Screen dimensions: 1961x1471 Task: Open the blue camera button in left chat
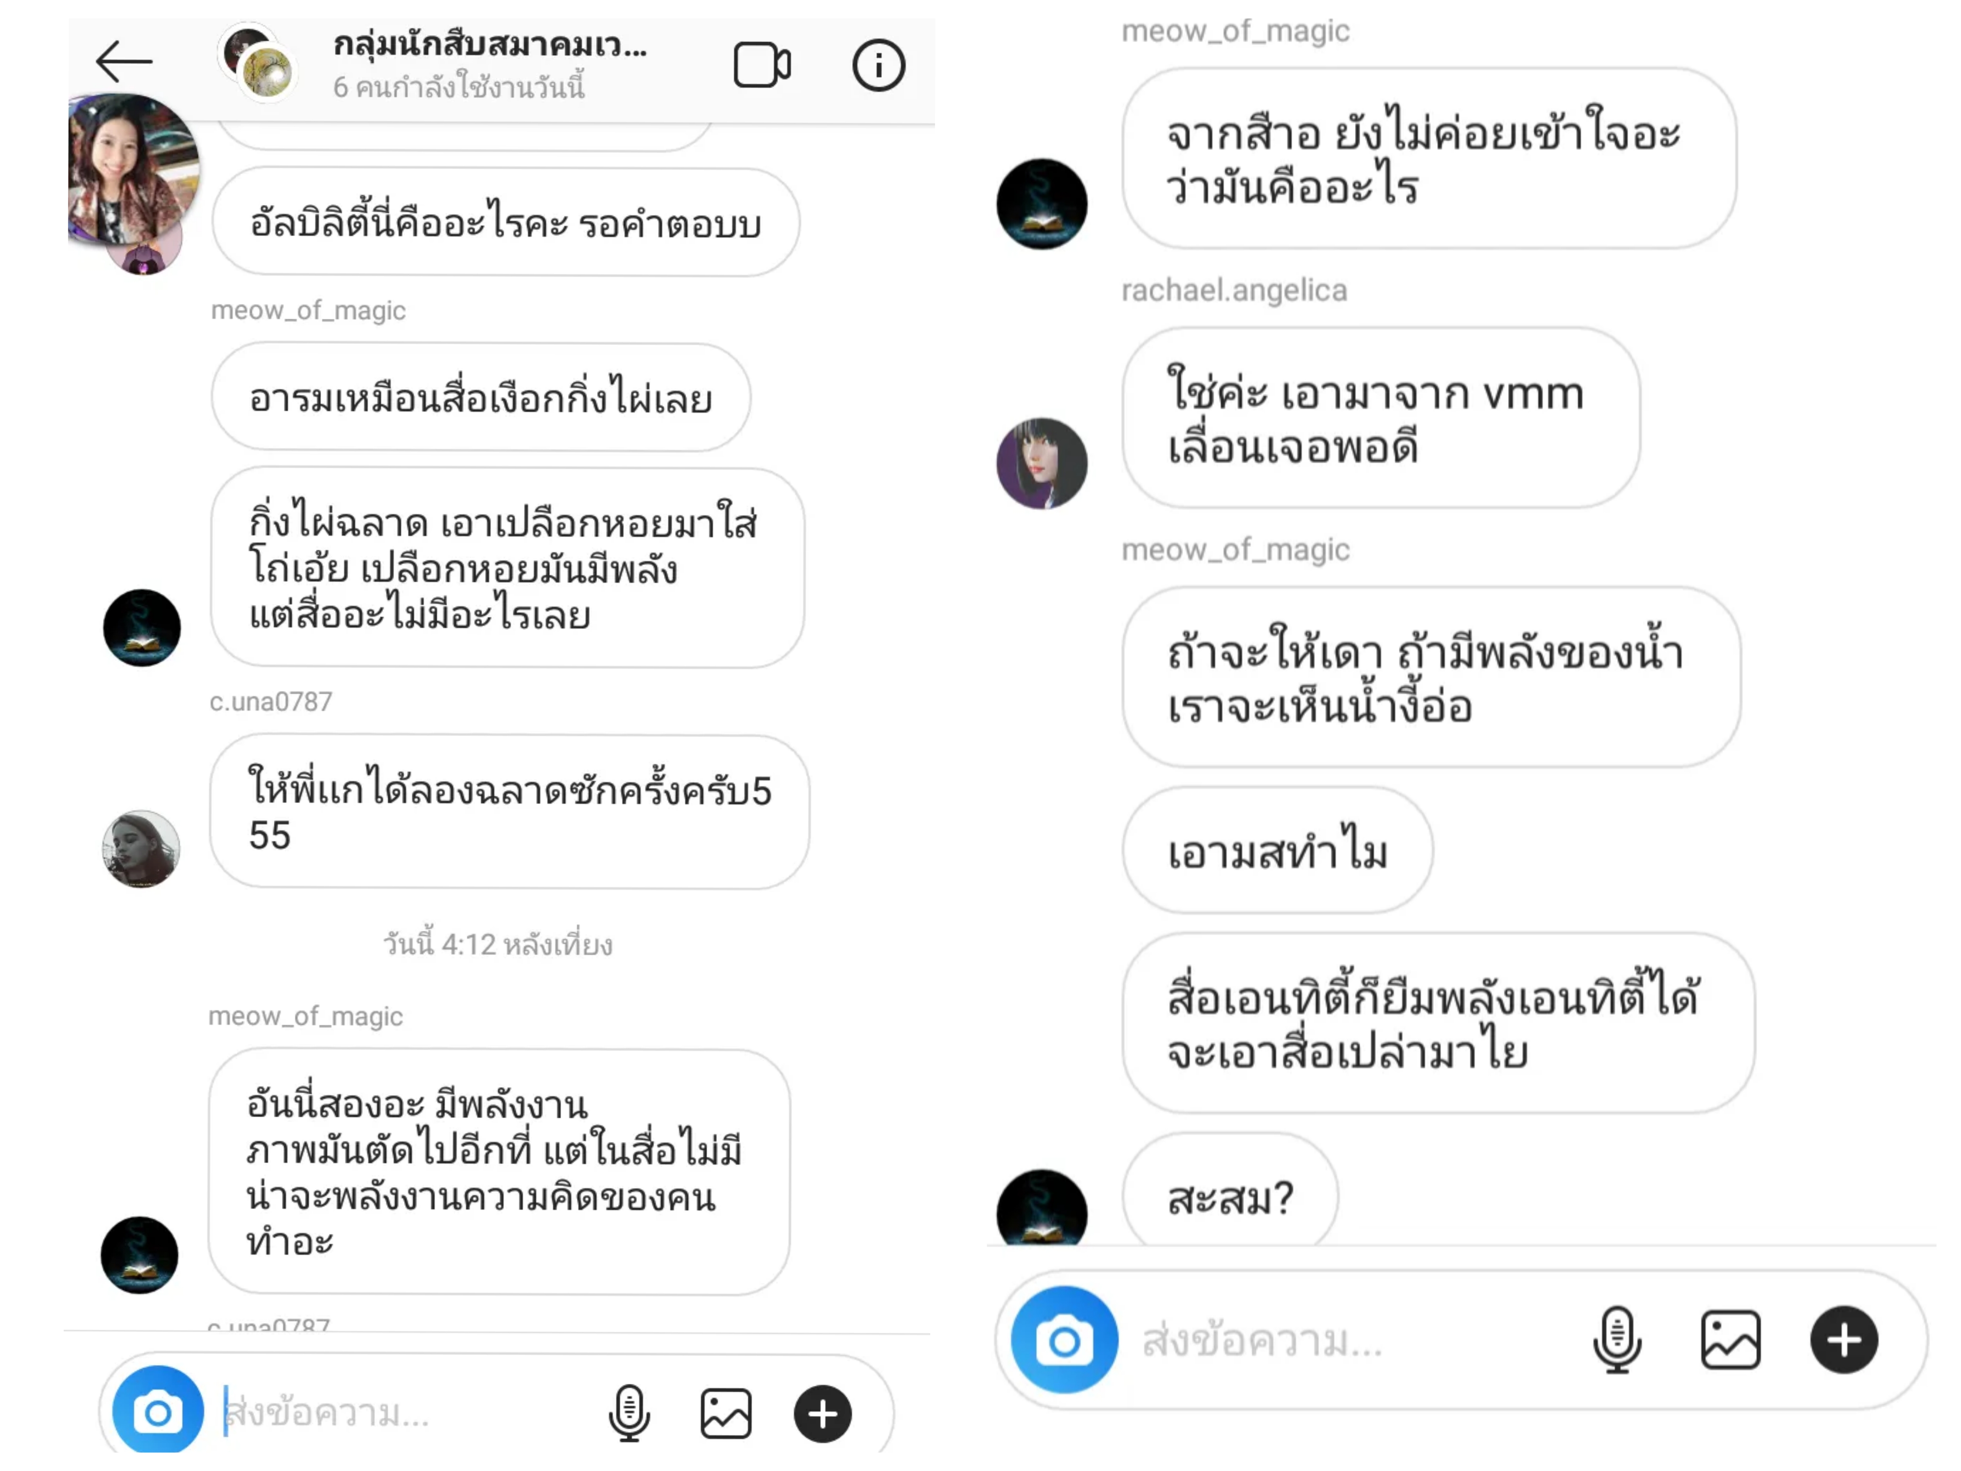coord(158,1412)
